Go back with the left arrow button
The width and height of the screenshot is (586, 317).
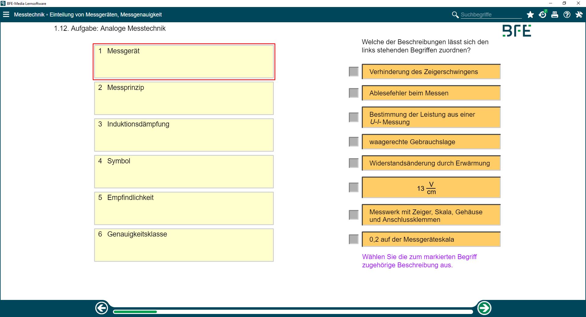[102, 308]
